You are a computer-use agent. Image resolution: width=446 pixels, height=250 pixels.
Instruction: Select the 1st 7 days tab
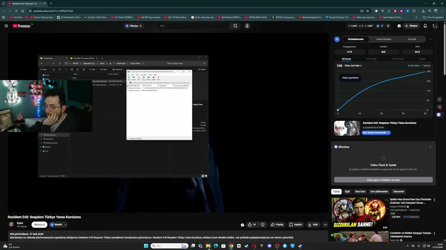coord(371,59)
